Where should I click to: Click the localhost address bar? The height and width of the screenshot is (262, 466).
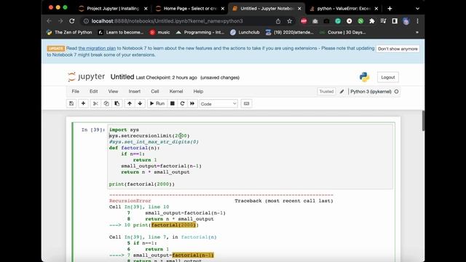click(178, 21)
